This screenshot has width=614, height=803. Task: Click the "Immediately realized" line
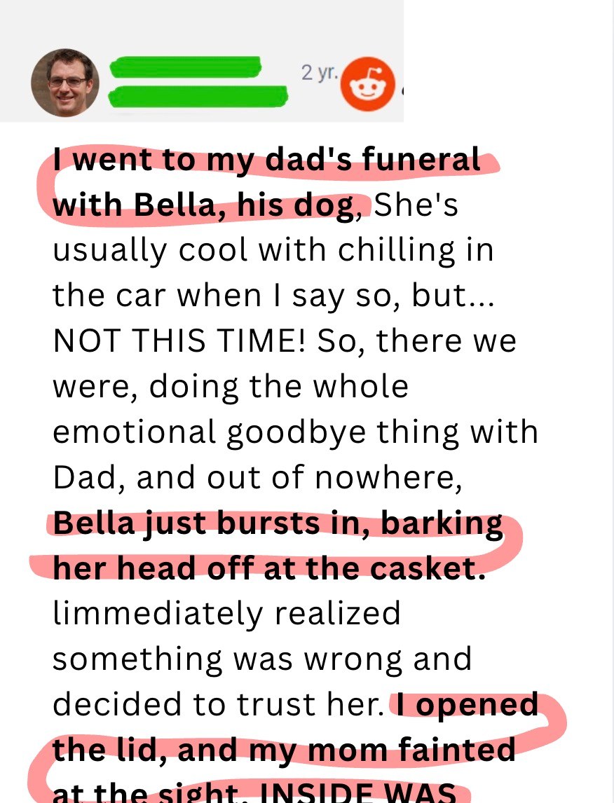tap(226, 614)
